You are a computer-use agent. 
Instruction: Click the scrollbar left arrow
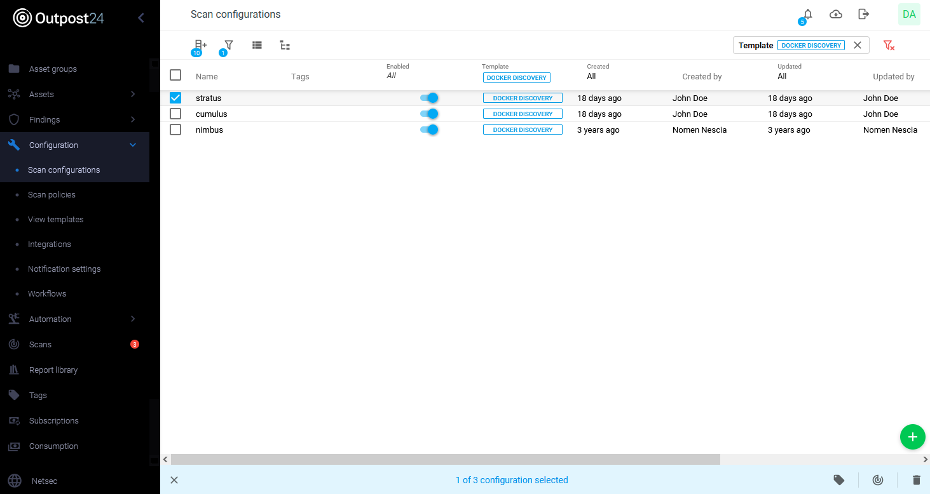[166, 459]
